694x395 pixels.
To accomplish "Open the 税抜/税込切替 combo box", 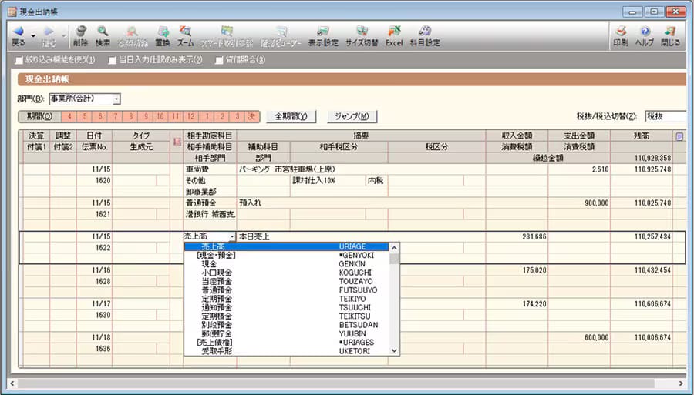I will 665,116.
